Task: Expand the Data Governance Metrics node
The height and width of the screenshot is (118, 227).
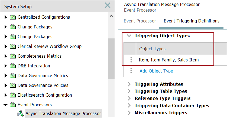Action: pyautogui.click(x=6, y=76)
